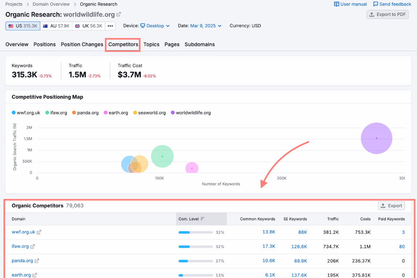
Task: Open the Position Changes tab
Action: pyautogui.click(x=82, y=44)
